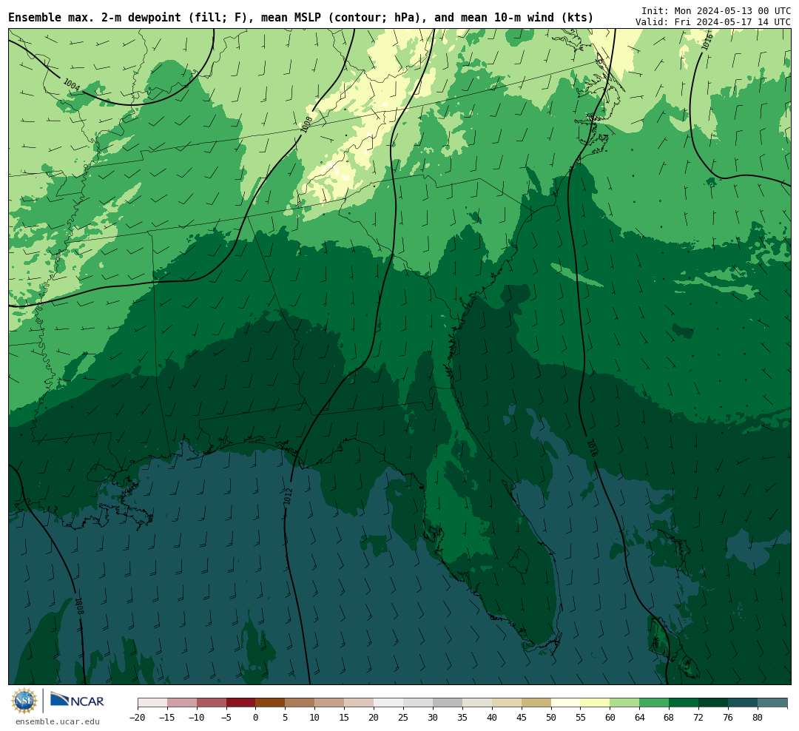Image resolution: width=799 pixels, height=731 pixels.
Task: Pick the brown 0 to 5 colorbar swatch
Action: click(270, 703)
